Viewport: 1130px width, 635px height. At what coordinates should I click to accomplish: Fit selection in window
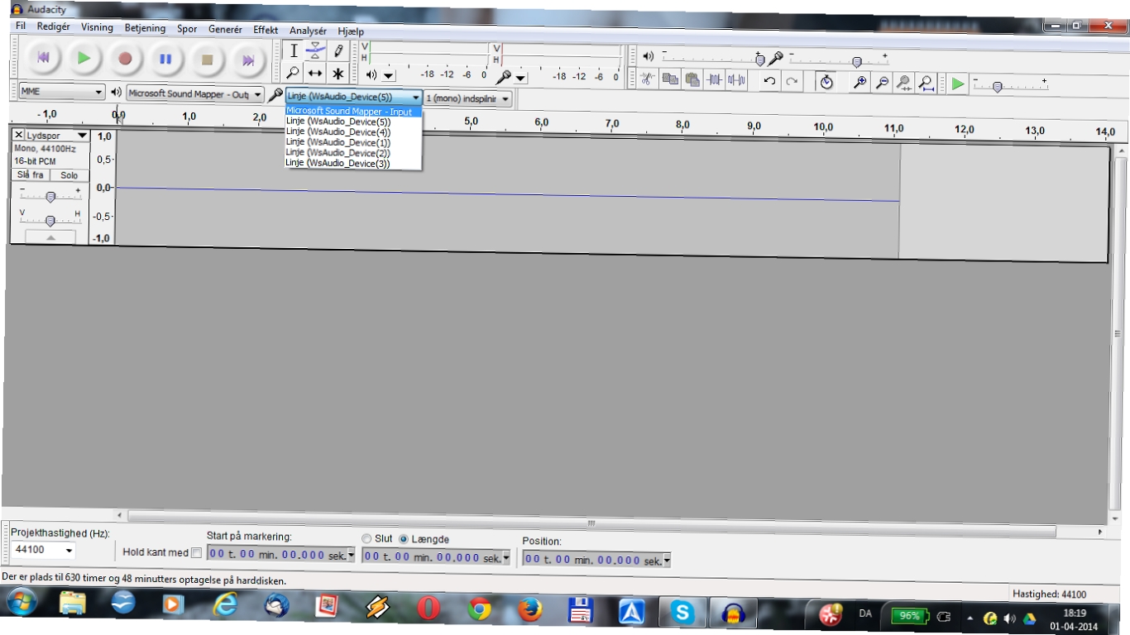tap(904, 83)
